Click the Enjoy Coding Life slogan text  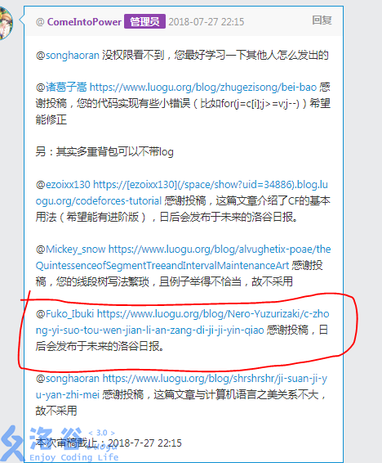pos(74,457)
